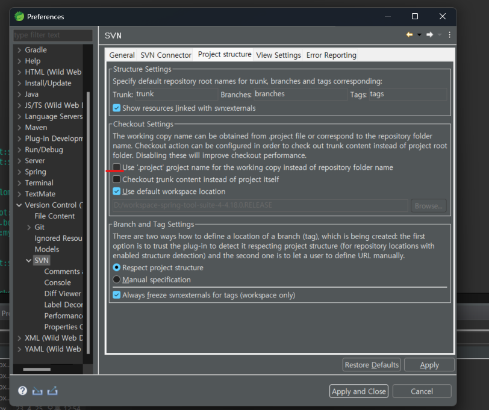Expand the Help tree node
Screen dimensions: 489x410
pos(19,61)
